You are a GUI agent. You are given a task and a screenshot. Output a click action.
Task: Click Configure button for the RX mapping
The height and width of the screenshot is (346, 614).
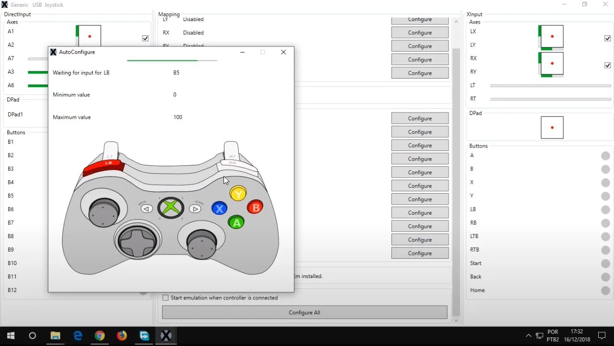pos(420,33)
